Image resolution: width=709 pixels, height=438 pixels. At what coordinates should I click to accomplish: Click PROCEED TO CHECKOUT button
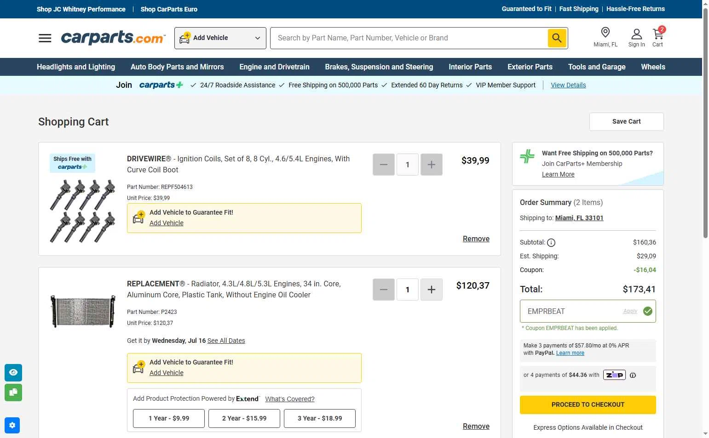click(x=588, y=405)
